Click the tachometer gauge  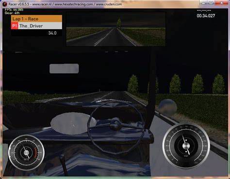(26, 153)
